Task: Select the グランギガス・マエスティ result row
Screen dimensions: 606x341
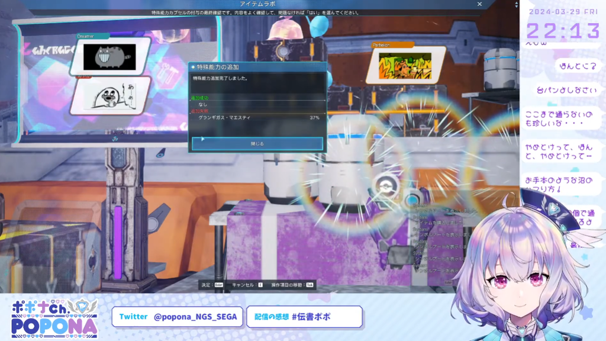Action: point(258,118)
